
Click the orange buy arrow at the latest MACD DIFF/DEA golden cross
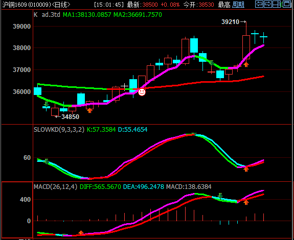tap(246, 202)
